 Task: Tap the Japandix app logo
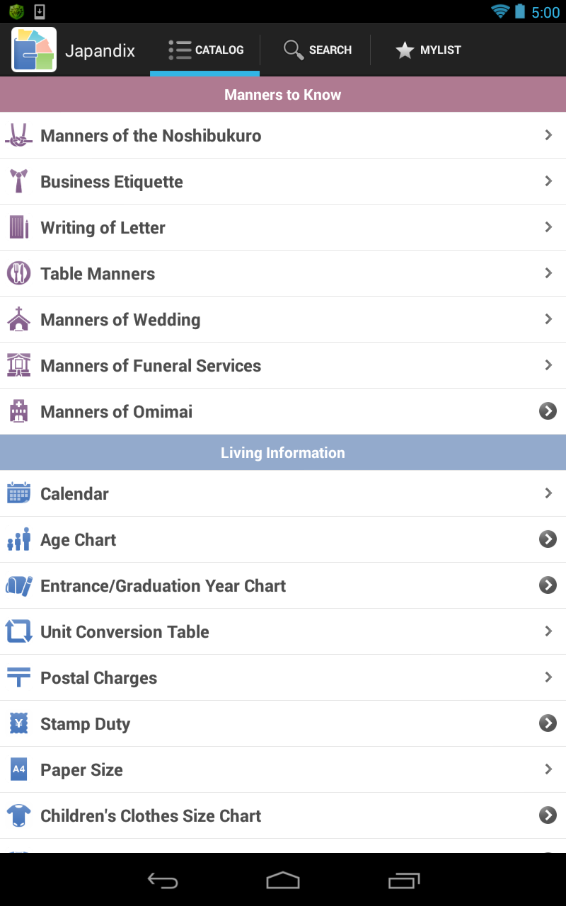(x=34, y=50)
